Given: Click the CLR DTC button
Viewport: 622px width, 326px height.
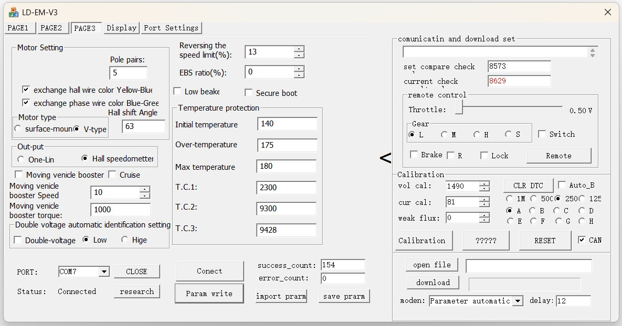Looking at the screenshot, I should click(x=528, y=186).
